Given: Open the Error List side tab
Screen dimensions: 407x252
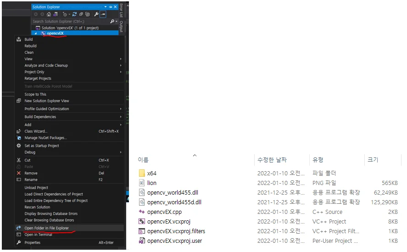Looking at the screenshot, I should click(121, 11).
